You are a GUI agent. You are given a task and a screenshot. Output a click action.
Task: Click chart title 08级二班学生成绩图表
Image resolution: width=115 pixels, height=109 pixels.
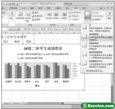click(x=43, y=49)
